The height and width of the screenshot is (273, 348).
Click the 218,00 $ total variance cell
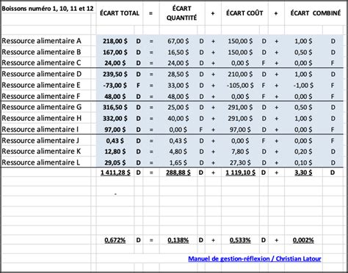pos(115,41)
